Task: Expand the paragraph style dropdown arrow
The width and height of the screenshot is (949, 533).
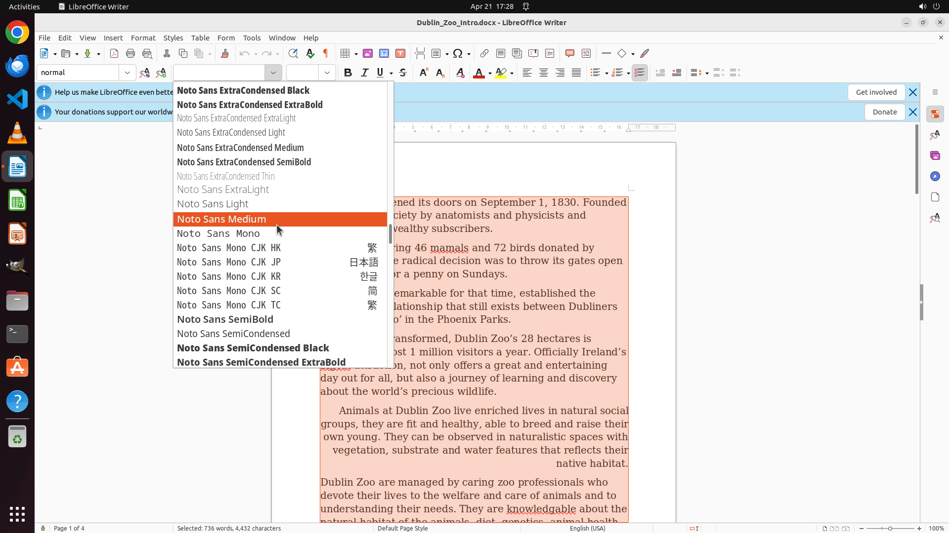Action: [x=128, y=73]
